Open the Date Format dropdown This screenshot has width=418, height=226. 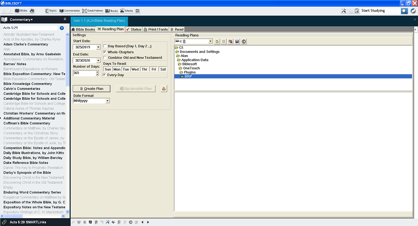click(x=108, y=101)
